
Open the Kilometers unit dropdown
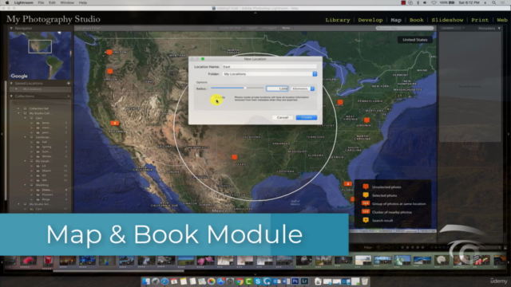pos(303,88)
